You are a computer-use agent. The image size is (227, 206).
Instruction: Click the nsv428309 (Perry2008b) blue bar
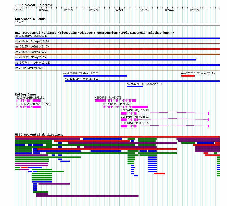tap(143, 81)
